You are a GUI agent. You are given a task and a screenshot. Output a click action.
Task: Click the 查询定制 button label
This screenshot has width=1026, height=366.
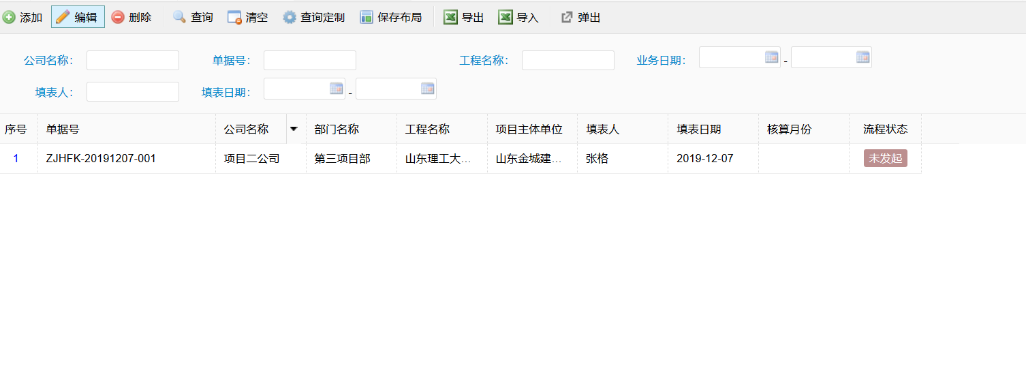tap(323, 18)
